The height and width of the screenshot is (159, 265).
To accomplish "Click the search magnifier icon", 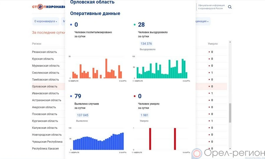I will click(230, 7).
